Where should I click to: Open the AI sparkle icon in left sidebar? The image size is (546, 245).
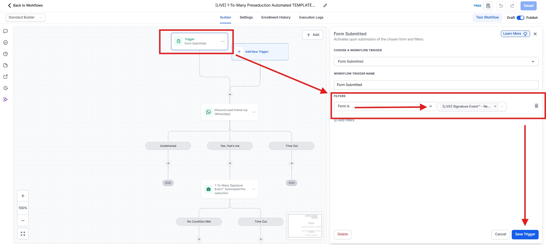5,100
